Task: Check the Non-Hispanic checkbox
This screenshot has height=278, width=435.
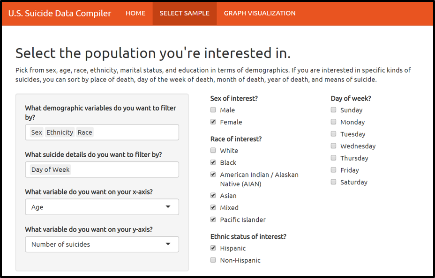Action: (213, 260)
